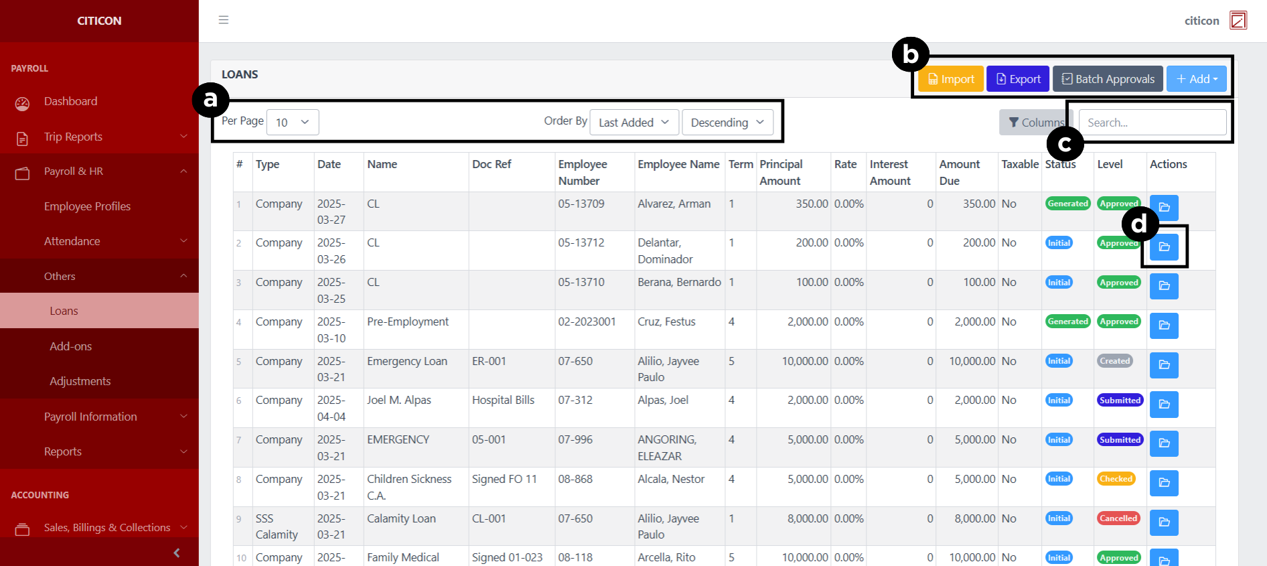Click Submitted badge in Alpas, Joel row
This screenshot has height=566, width=1267.
pos(1120,401)
